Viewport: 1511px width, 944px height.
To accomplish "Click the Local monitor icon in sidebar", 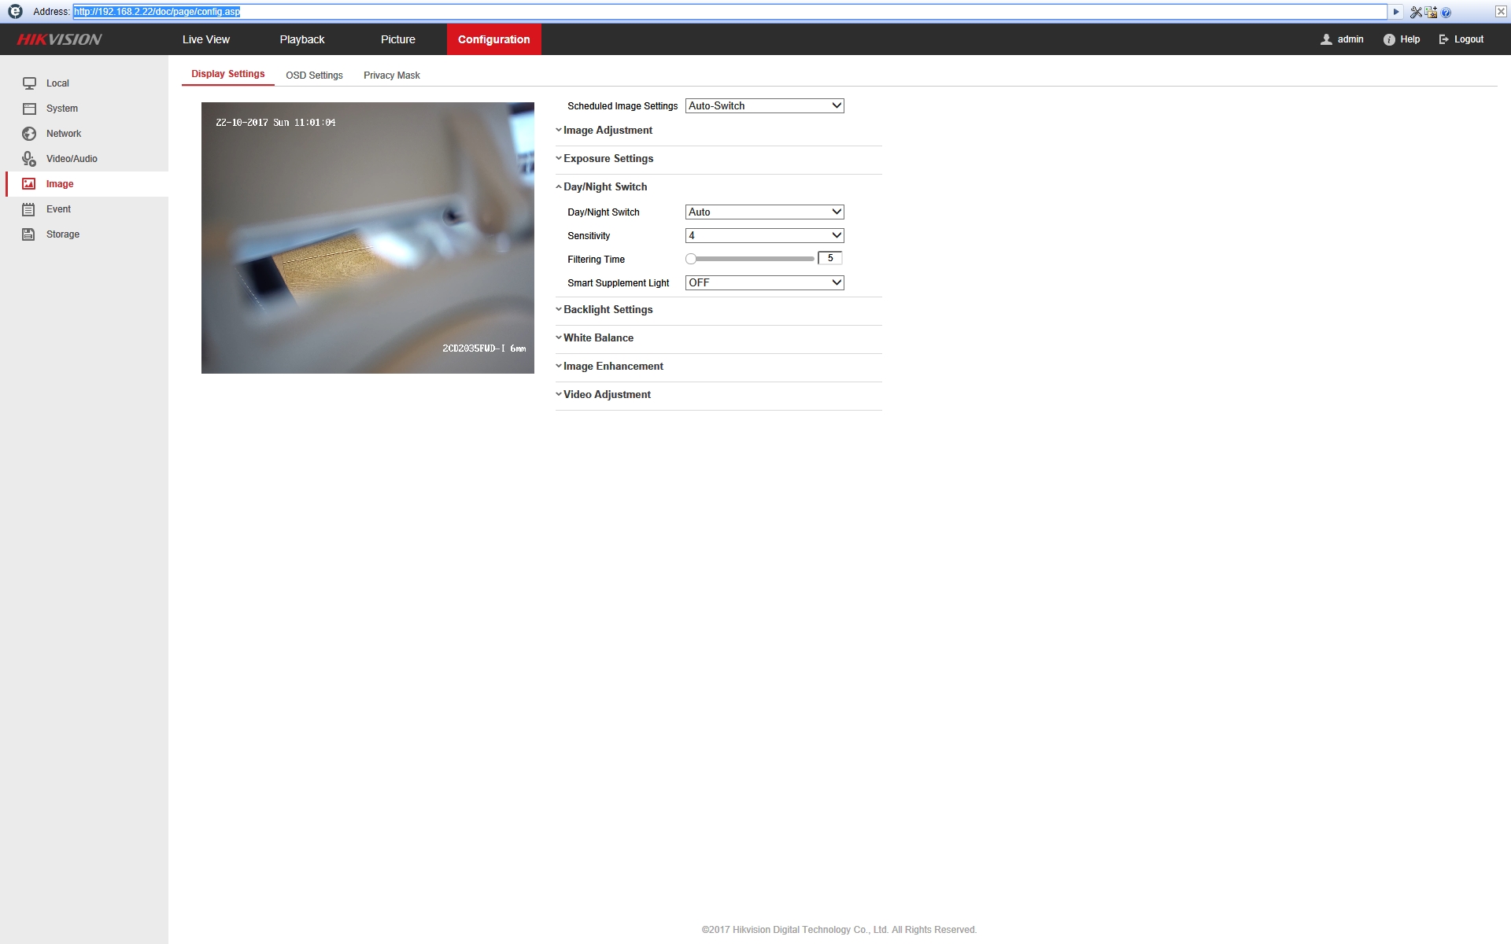I will (29, 83).
